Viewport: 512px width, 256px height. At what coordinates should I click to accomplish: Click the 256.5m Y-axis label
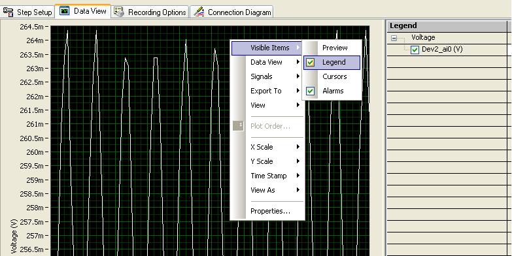pos(31,249)
